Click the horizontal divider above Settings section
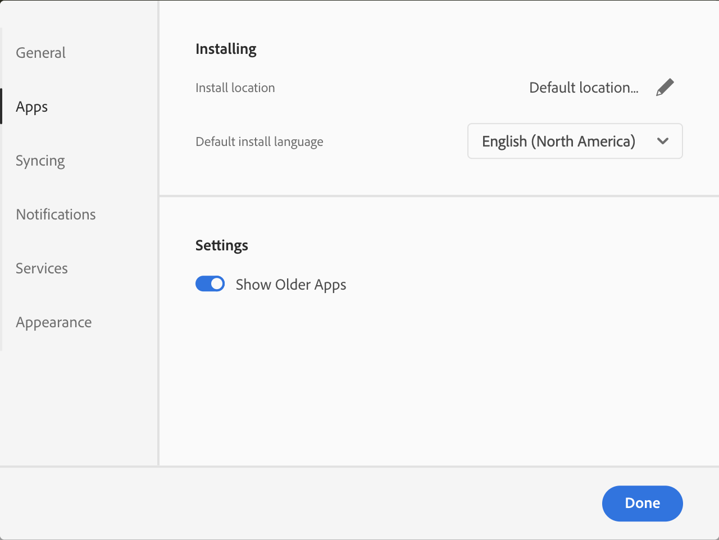 coord(438,196)
